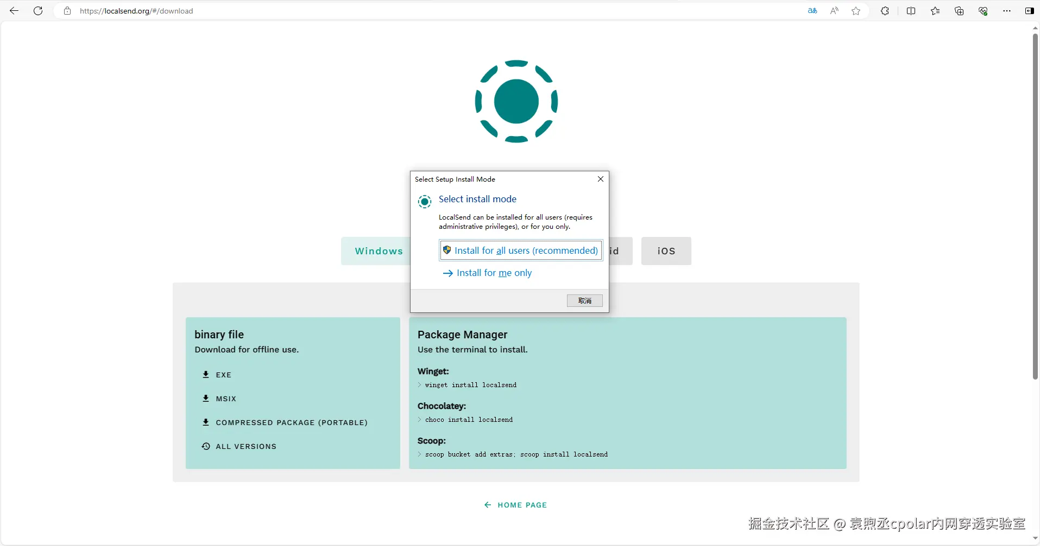Add this page to favorites with the star

pos(856,11)
